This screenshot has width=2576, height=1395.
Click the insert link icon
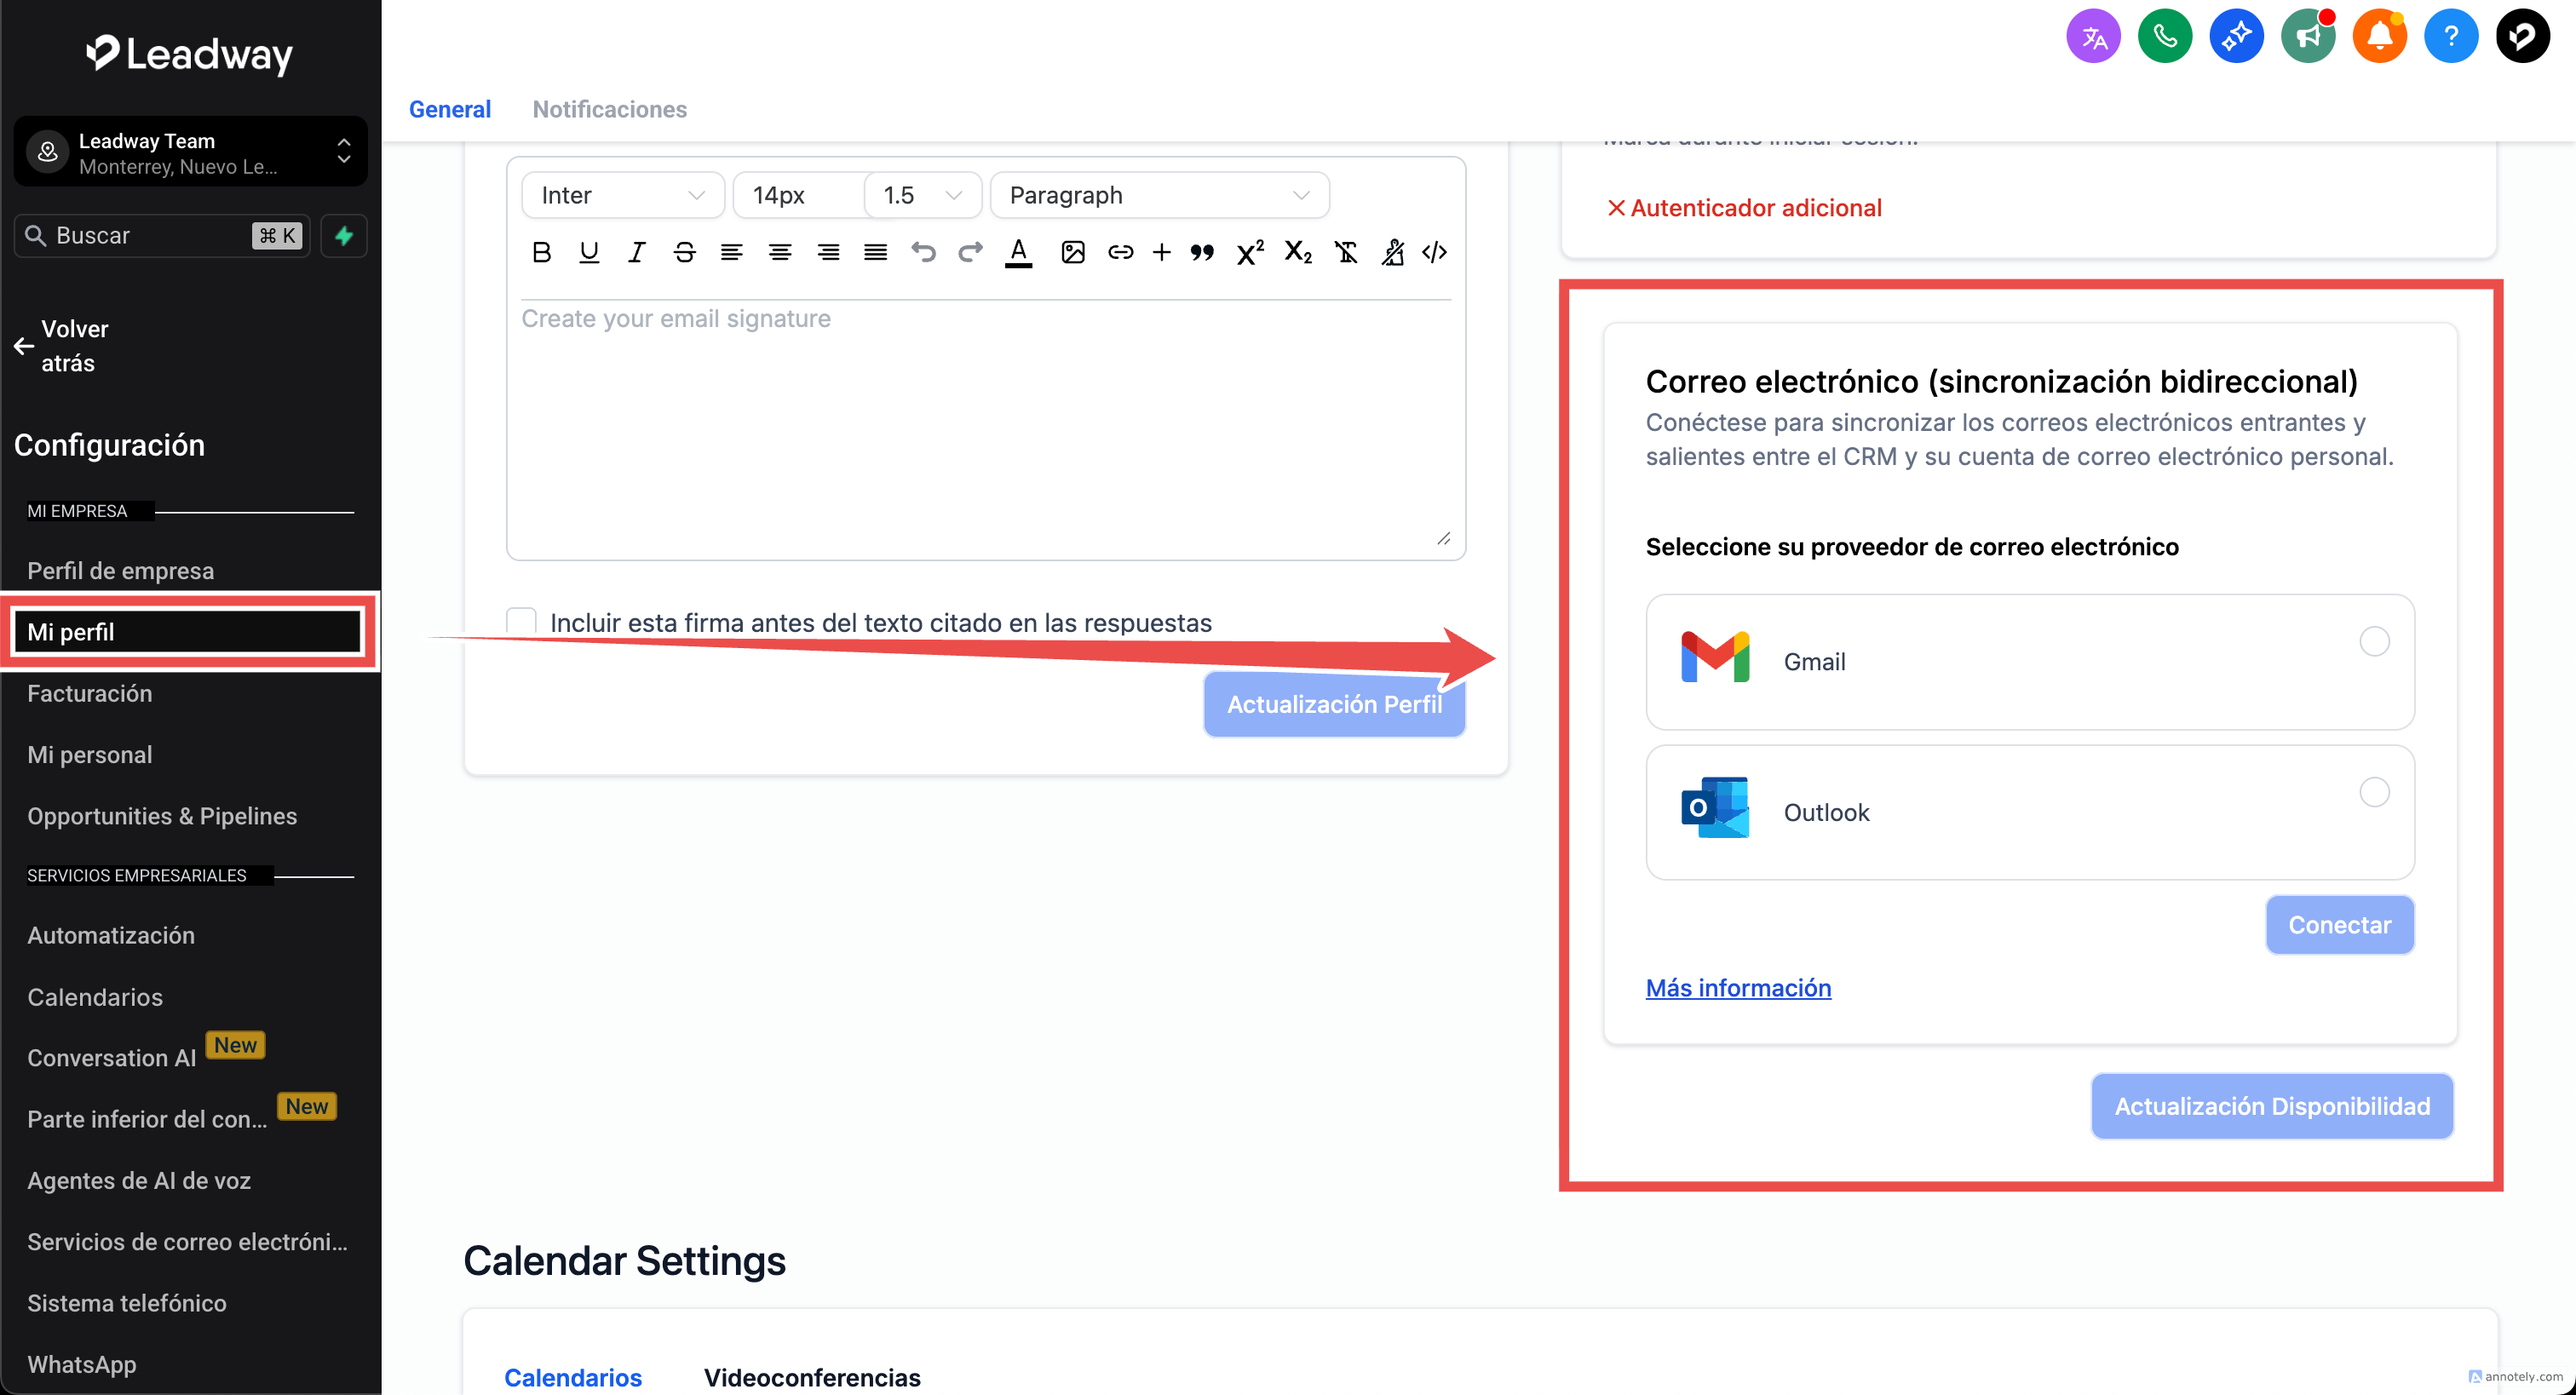(1120, 252)
